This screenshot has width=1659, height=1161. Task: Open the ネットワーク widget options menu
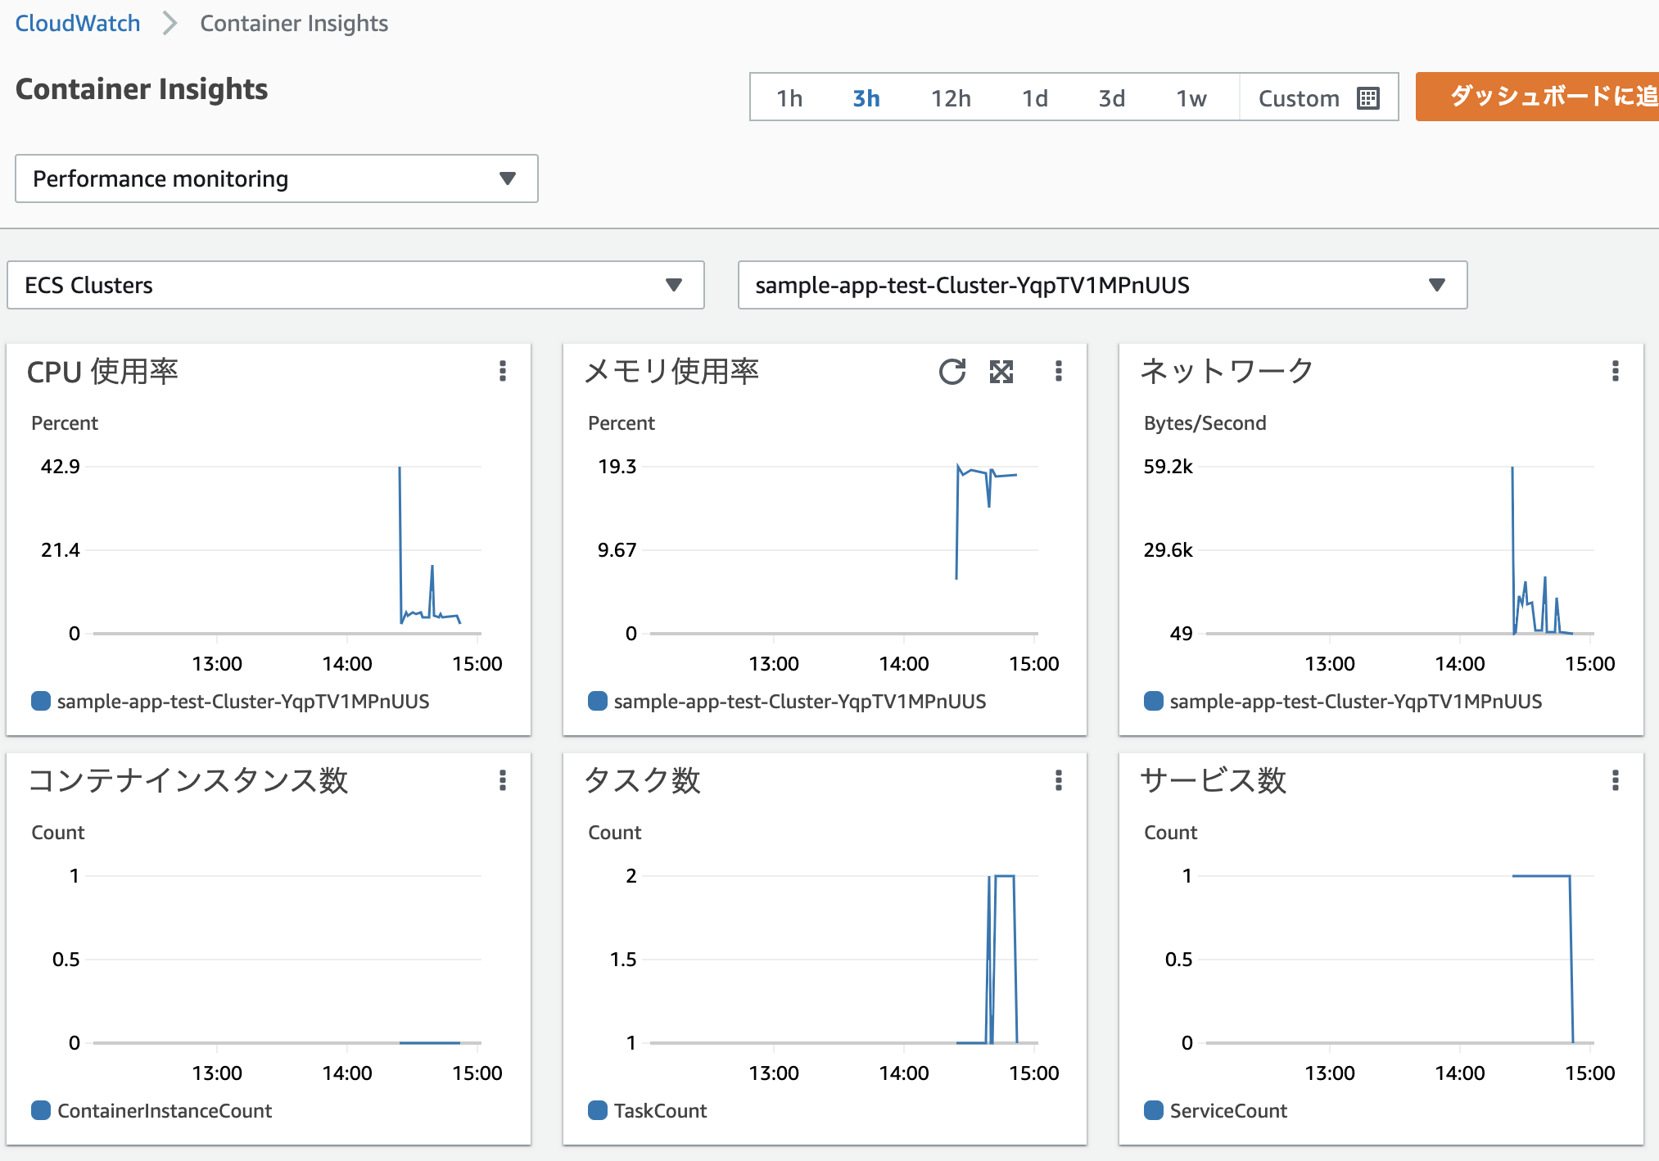coord(1616,372)
